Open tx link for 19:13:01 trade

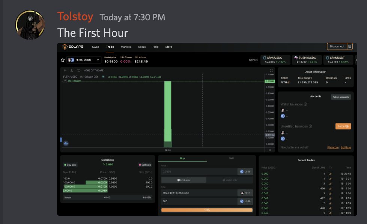click(x=331, y=179)
